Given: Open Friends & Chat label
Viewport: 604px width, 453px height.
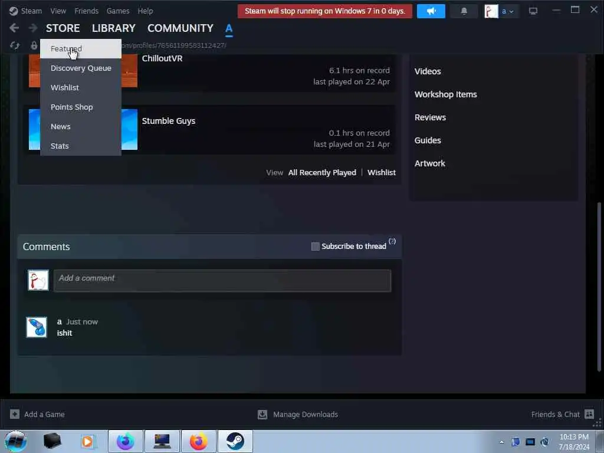Looking at the screenshot, I should point(555,415).
